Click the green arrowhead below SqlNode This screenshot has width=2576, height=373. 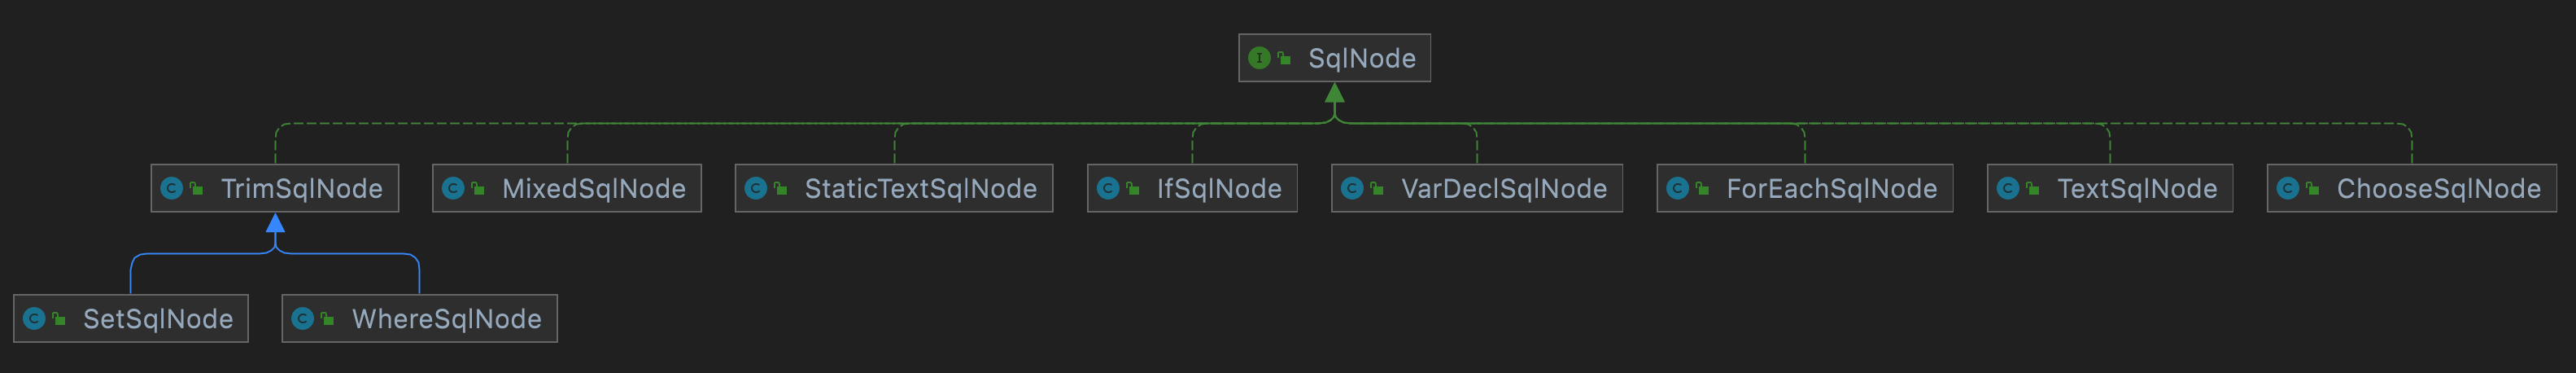click(x=1334, y=94)
